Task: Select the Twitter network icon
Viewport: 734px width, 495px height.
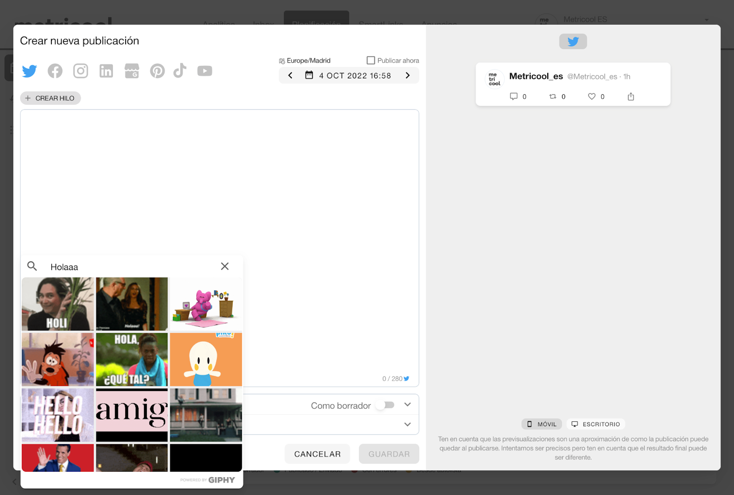Action: click(x=29, y=71)
